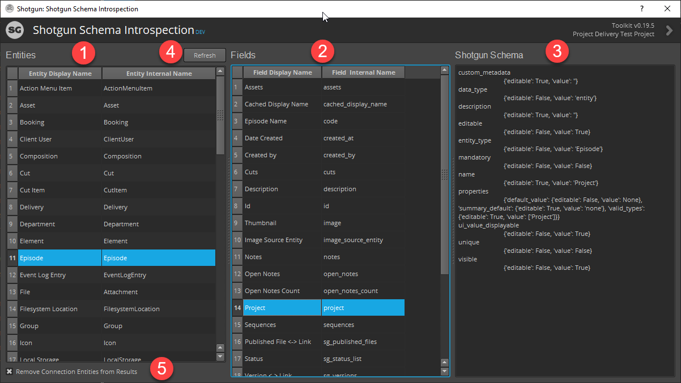
Task: Sort by Field Display Name column
Action: click(282, 72)
